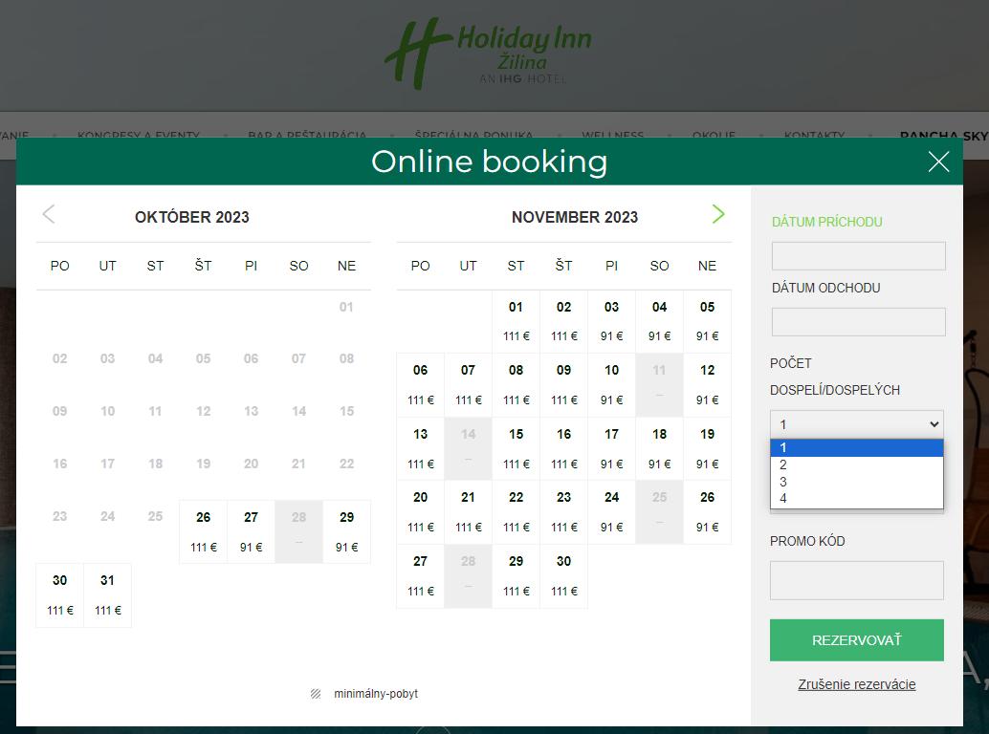Open the Pancha Sky menu item

(943, 136)
